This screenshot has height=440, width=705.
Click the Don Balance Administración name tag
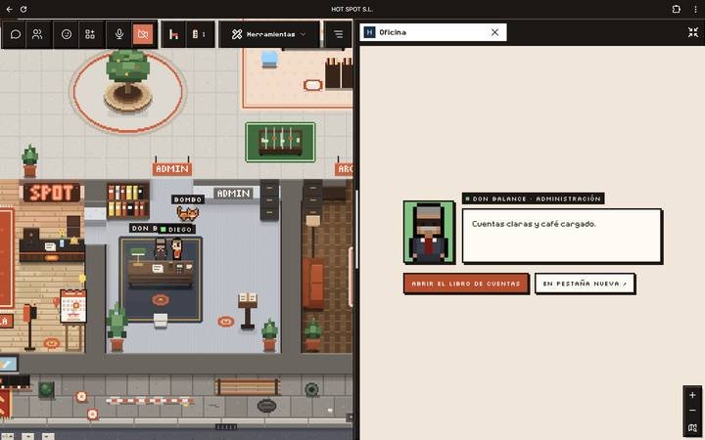[x=533, y=198]
